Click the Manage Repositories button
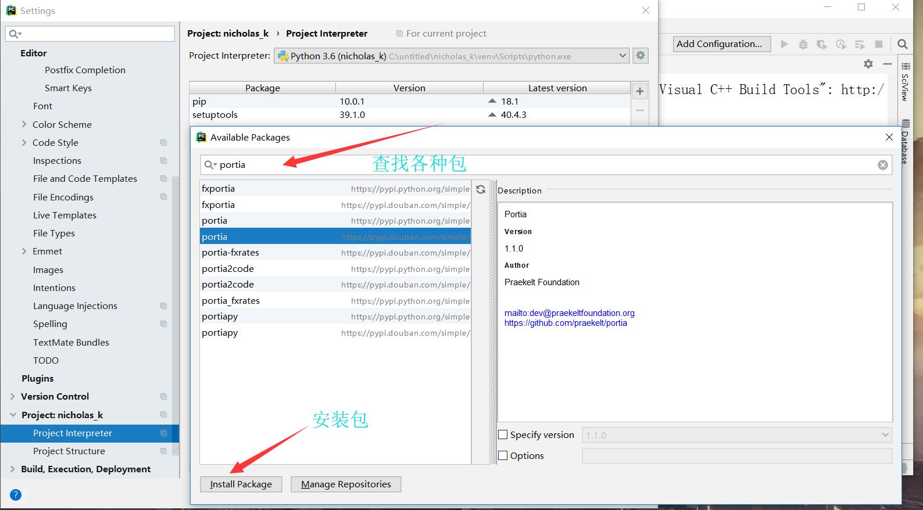Image resolution: width=923 pixels, height=510 pixels. coord(346,484)
